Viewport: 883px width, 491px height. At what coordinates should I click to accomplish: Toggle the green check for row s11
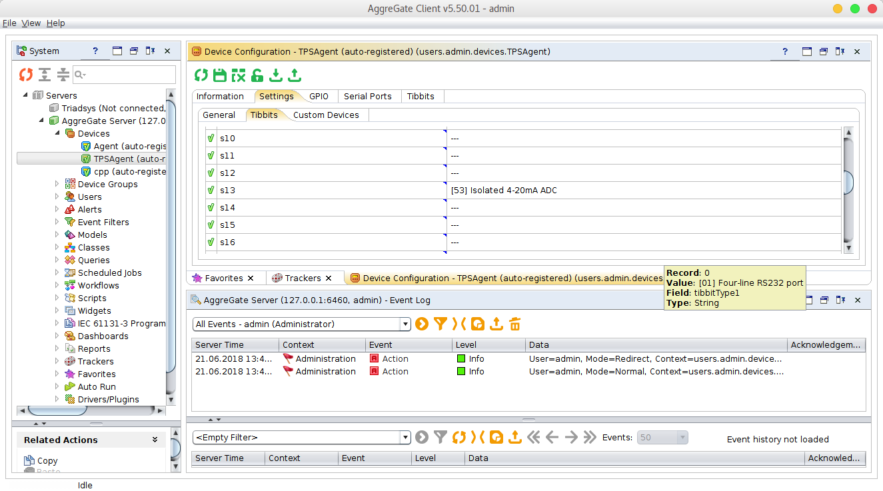211,155
